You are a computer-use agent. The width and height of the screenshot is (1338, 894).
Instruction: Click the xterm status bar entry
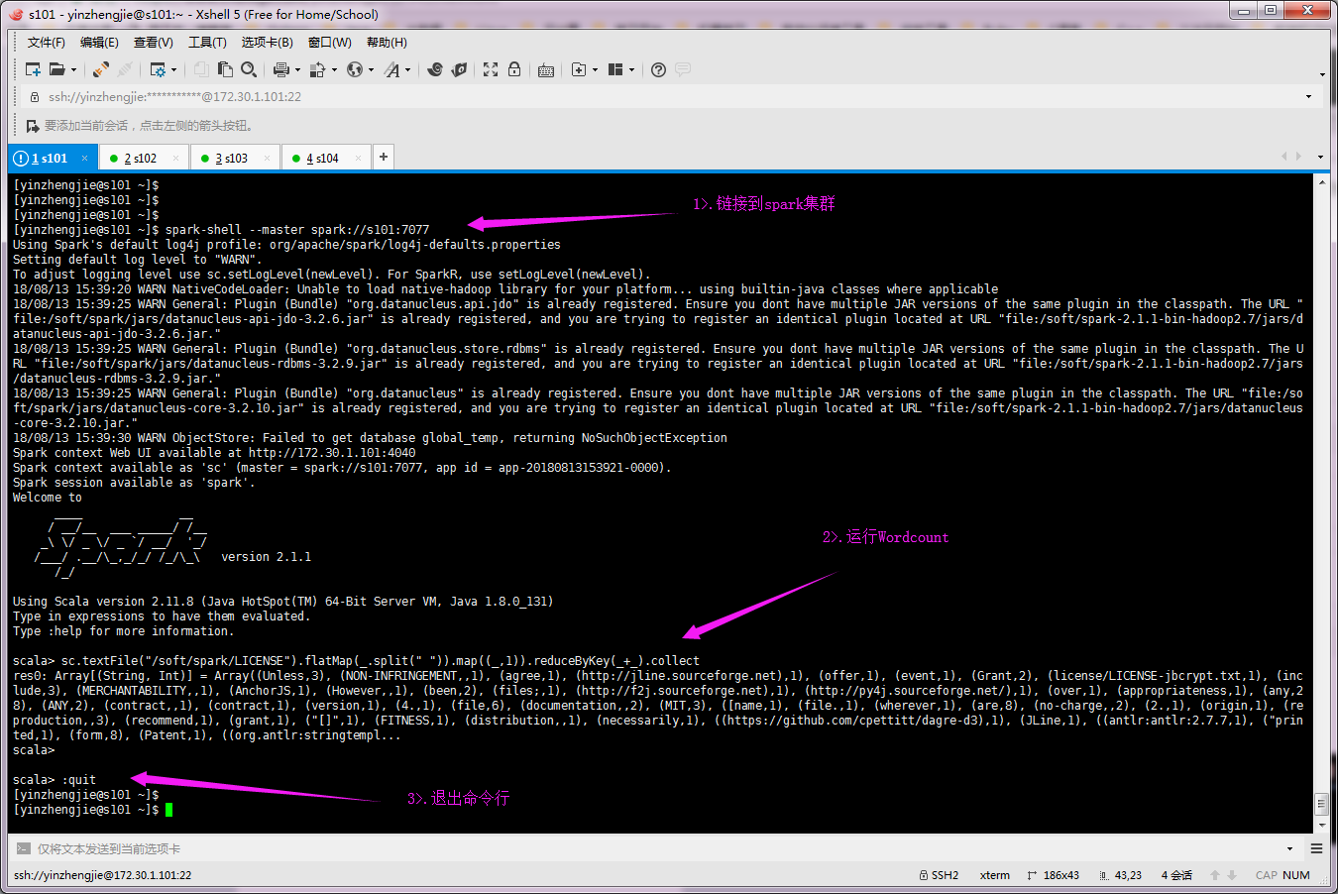click(995, 875)
